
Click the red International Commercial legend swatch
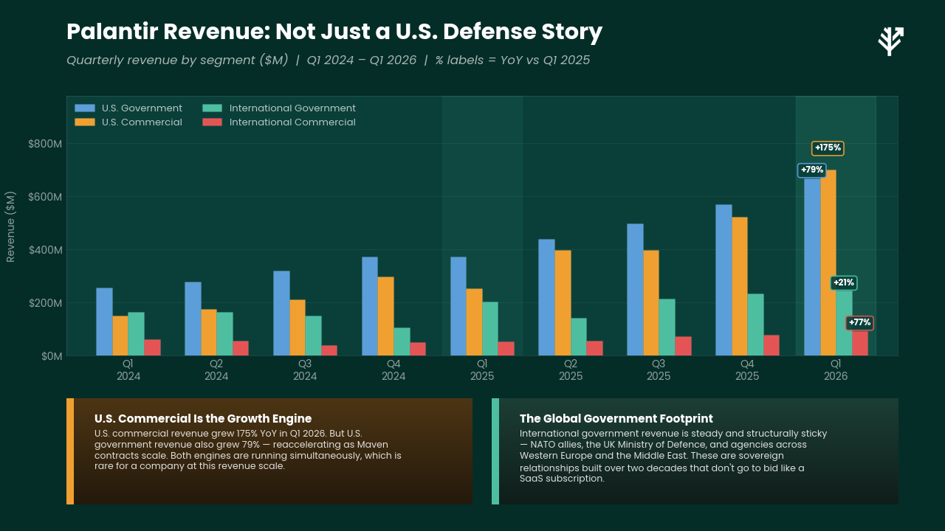click(x=213, y=122)
